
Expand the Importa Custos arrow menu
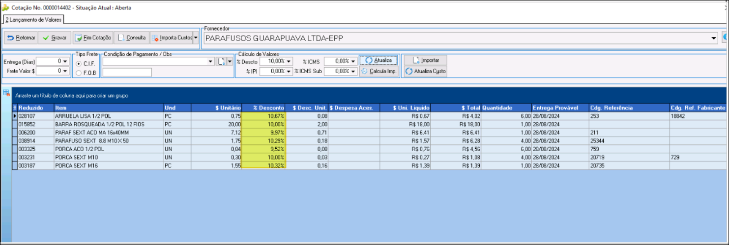click(196, 37)
